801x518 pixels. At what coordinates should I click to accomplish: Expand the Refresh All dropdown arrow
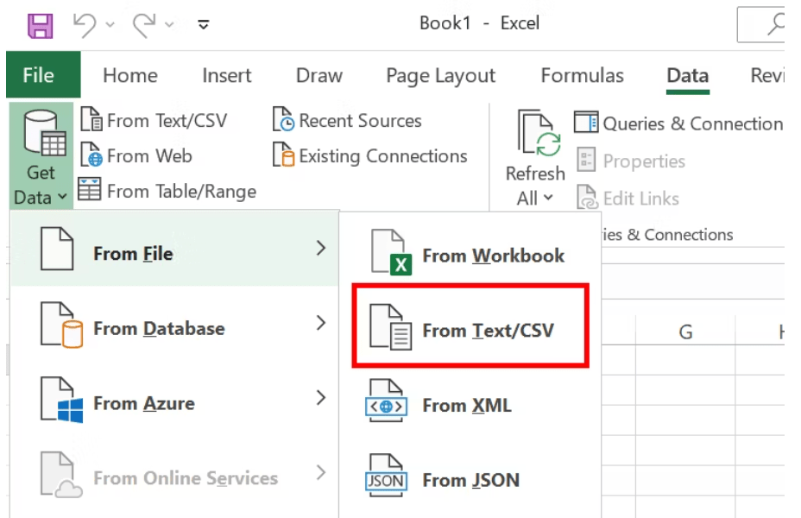(x=548, y=197)
